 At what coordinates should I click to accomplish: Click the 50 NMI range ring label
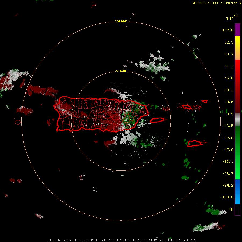coord(121,71)
